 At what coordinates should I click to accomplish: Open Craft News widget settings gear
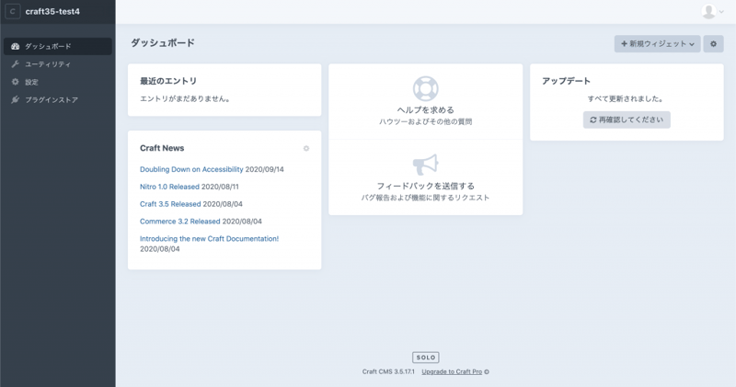point(306,148)
